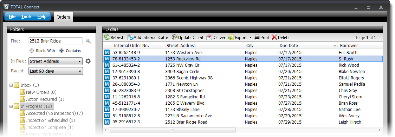The image size is (395, 137).
Task: Click the Inbox folder icon
Action: 17,85
